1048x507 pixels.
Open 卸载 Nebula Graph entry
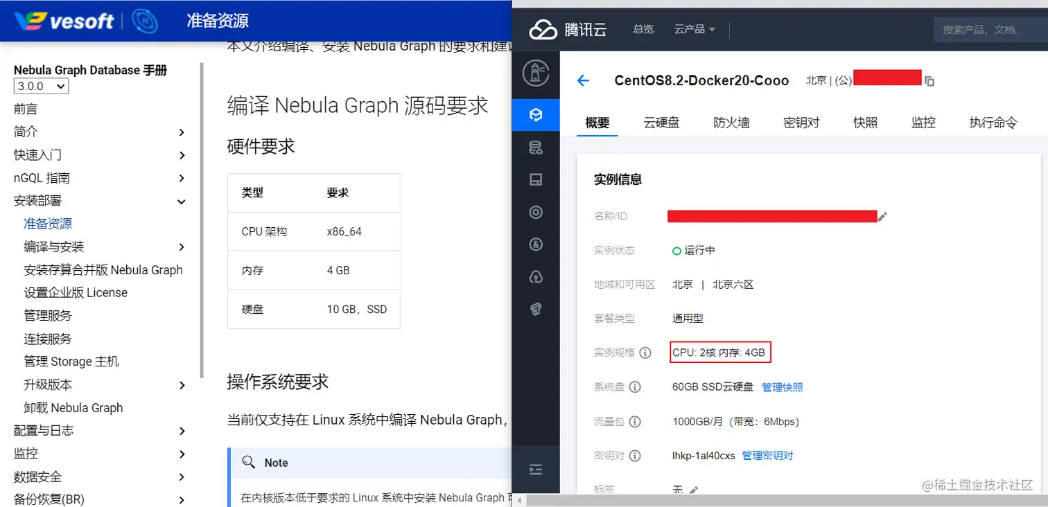(73, 408)
